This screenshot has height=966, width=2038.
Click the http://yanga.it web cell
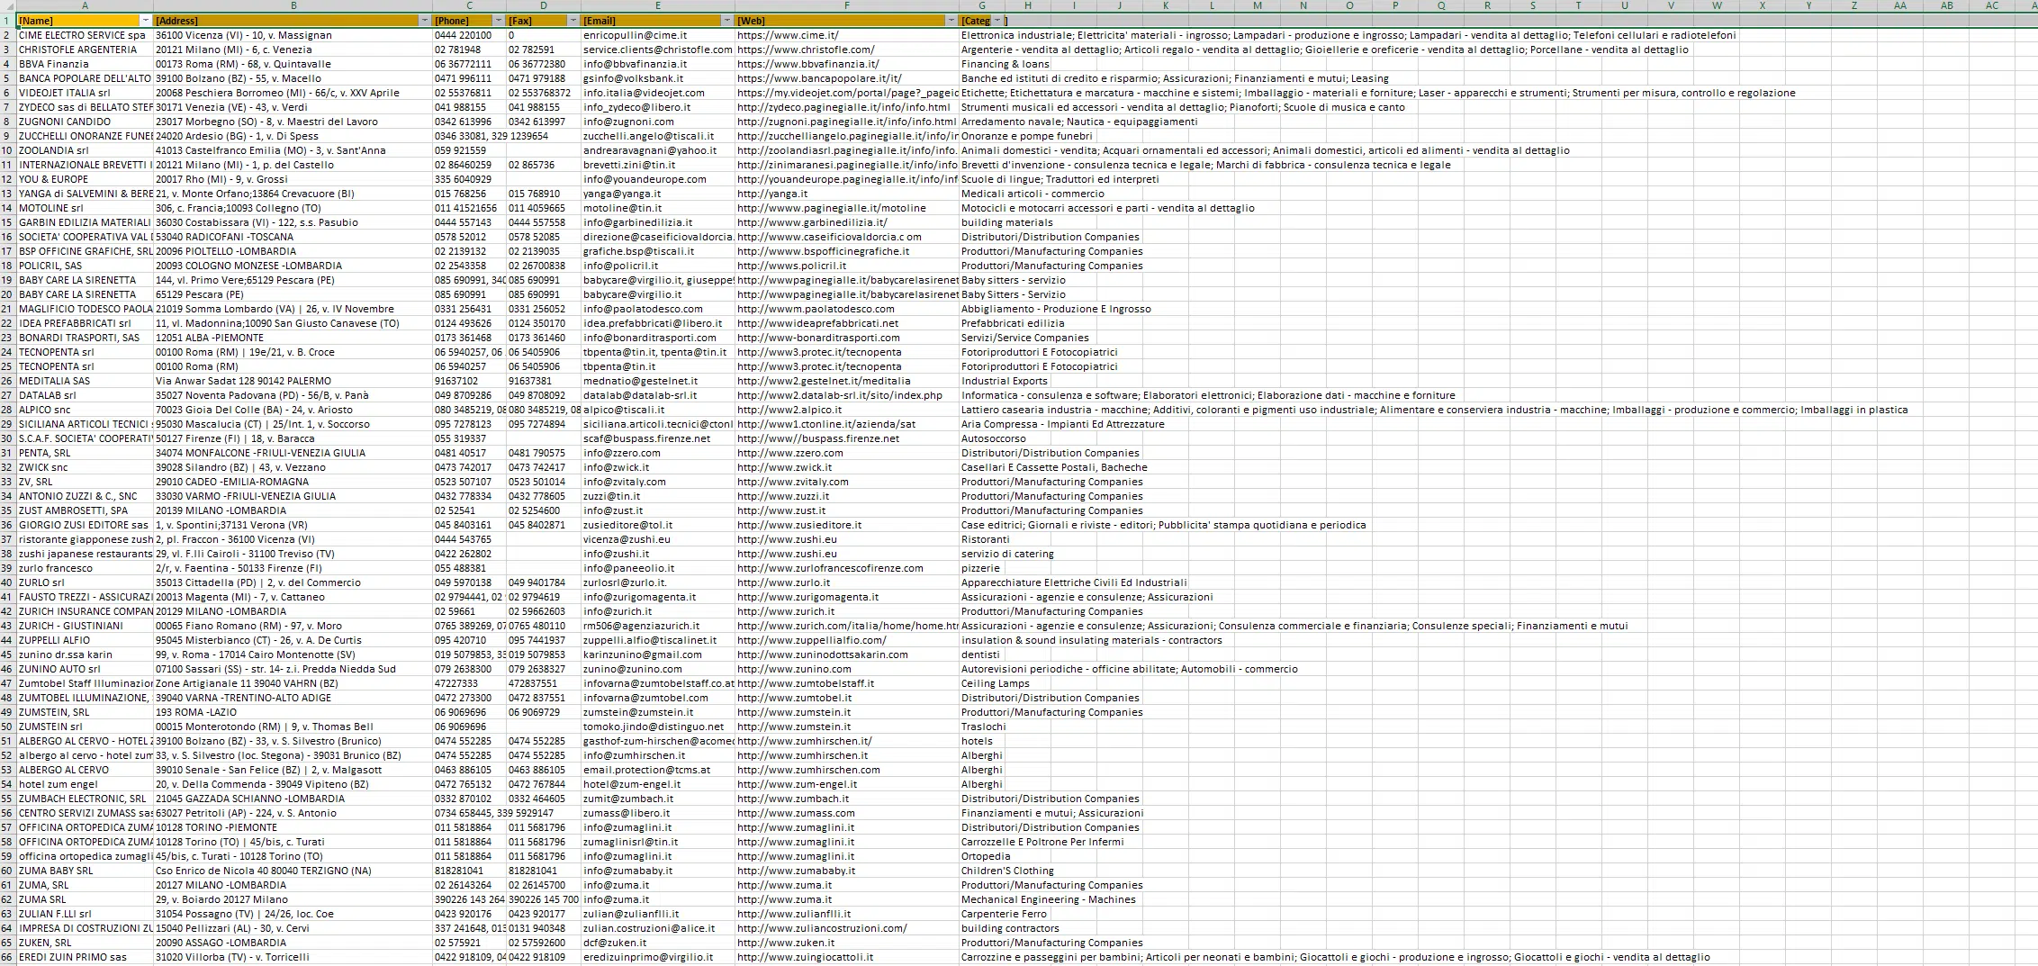click(846, 194)
